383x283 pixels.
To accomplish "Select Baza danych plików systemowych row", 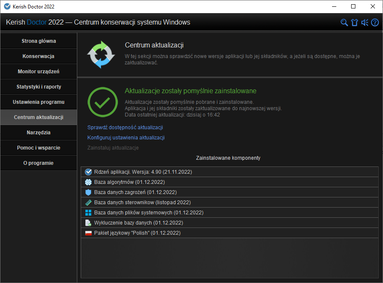I will [x=230, y=213].
